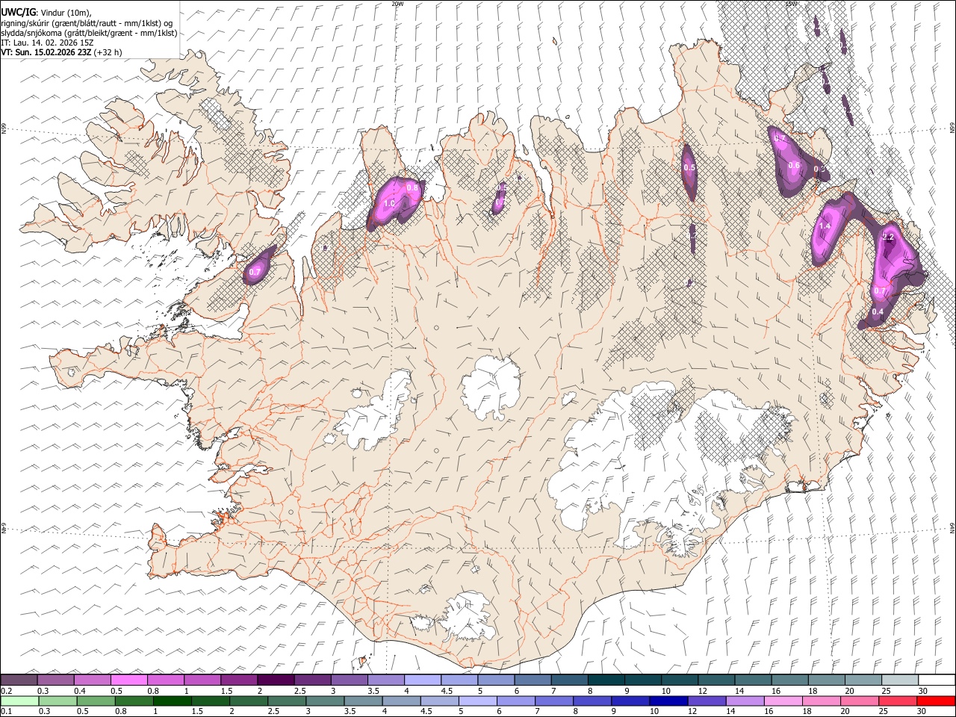This screenshot has height=717, width=956.
Task: Click the white 30 swatch ending the upper legend
Action: click(937, 680)
